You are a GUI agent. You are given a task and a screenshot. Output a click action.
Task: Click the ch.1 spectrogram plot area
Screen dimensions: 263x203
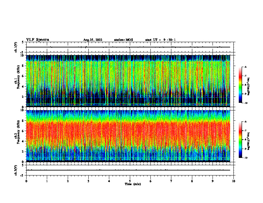(128, 81)
